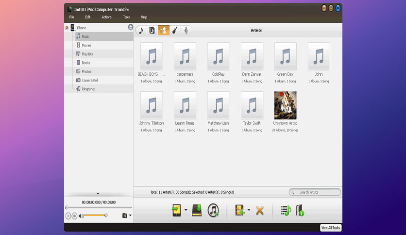The height and width of the screenshot is (235, 406).
Task: Switch to the Songs view icon
Action: 141,30
